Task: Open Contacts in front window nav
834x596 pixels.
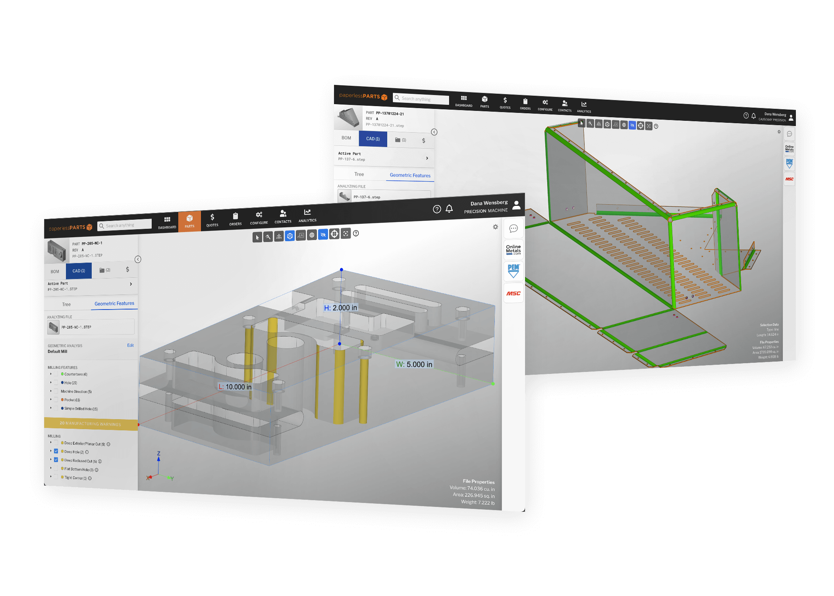Action: 283,217
